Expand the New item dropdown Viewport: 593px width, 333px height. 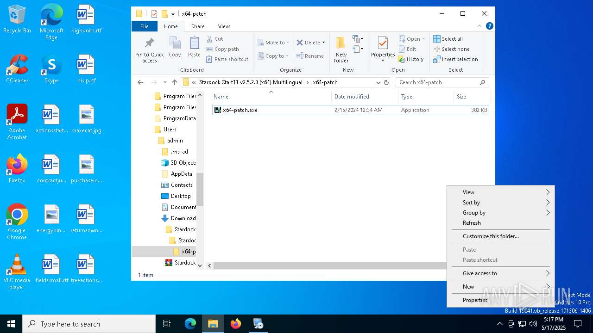(358, 39)
